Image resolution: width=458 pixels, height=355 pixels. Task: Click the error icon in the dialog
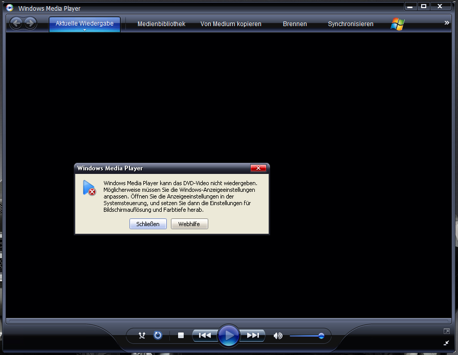[89, 188]
